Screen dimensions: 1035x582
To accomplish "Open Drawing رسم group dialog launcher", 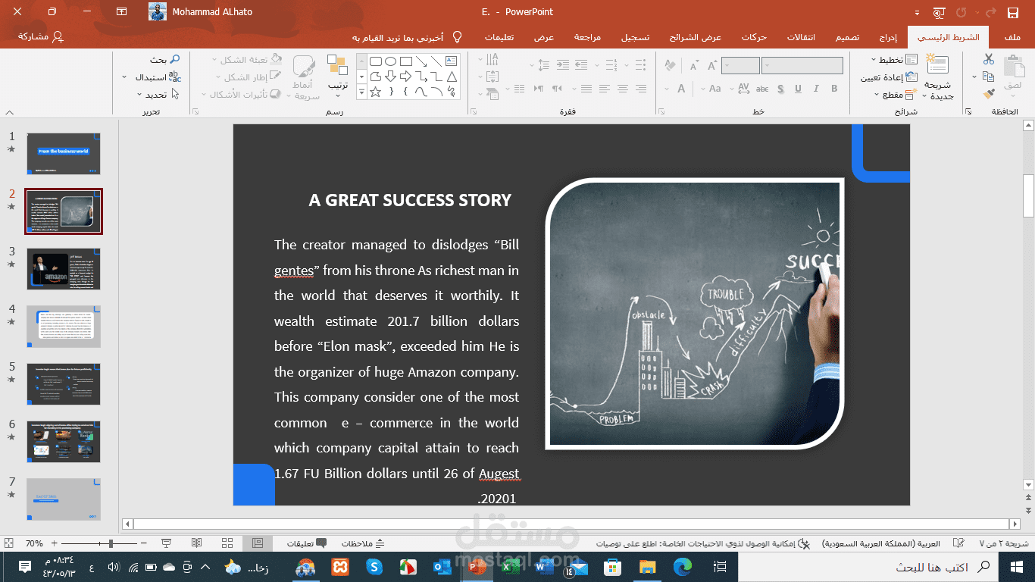I will (x=195, y=111).
